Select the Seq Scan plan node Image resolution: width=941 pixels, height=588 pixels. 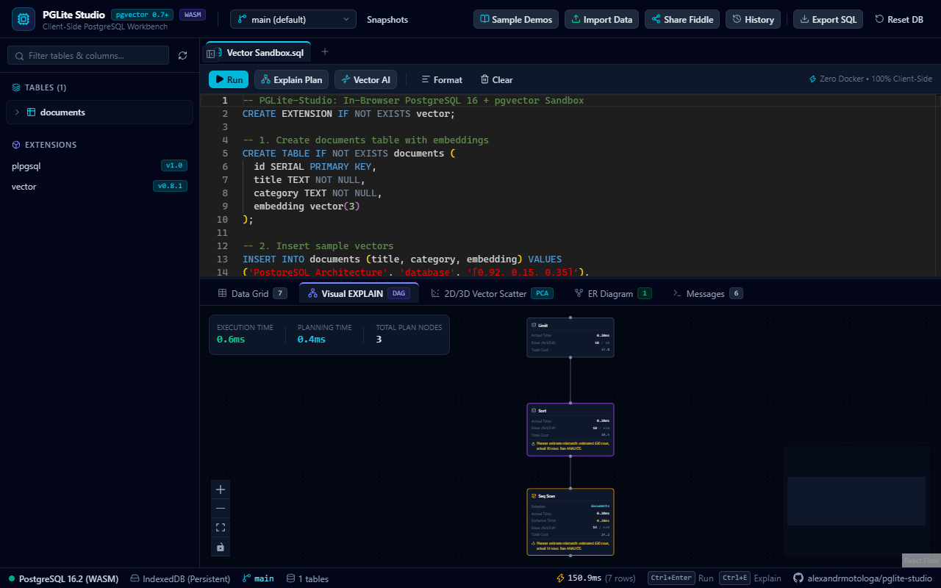pyautogui.click(x=570, y=522)
